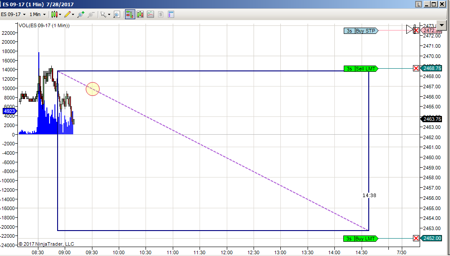The width and height of the screenshot is (450, 256).
Task: Open the chart properties icon
Action: coord(171,14)
